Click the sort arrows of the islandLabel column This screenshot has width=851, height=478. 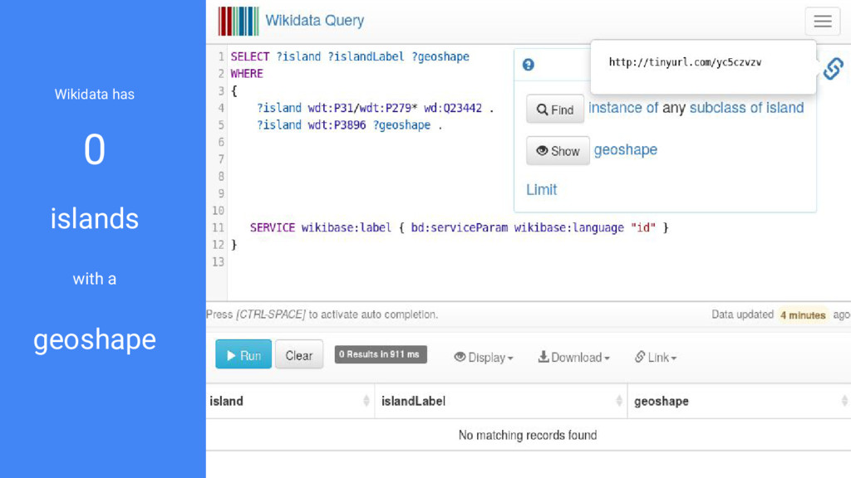click(618, 401)
